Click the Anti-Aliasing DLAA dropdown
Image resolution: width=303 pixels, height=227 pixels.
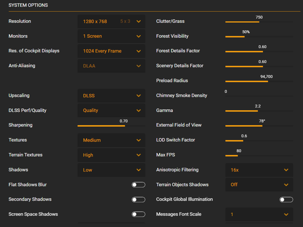point(111,66)
